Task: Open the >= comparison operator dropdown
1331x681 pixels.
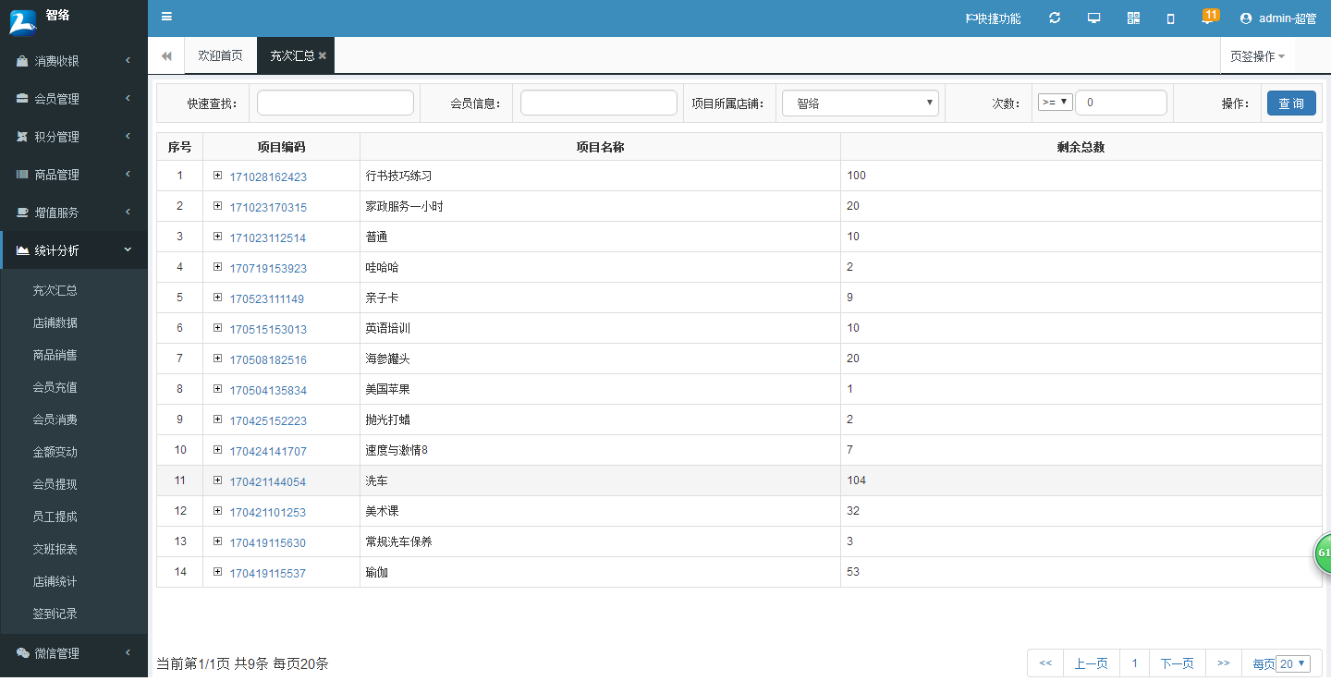Action: 1055,103
